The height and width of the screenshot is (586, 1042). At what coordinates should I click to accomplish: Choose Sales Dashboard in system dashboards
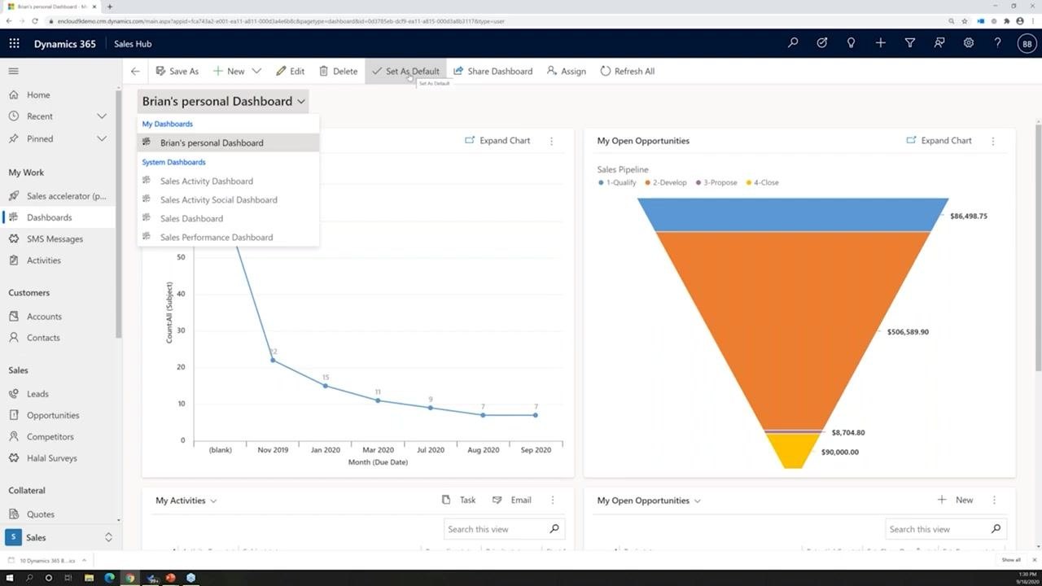pos(191,219)
